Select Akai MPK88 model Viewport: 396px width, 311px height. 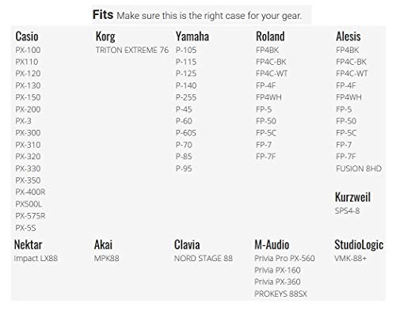[107, 258]
